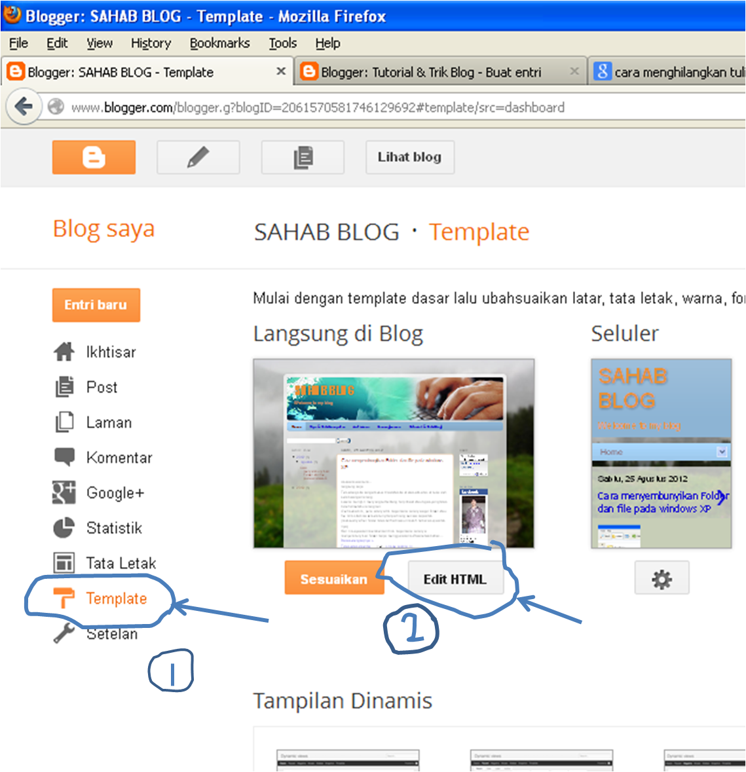Click the Laman pages icon
Screen dimensions: 746x772
coord(64,422)
